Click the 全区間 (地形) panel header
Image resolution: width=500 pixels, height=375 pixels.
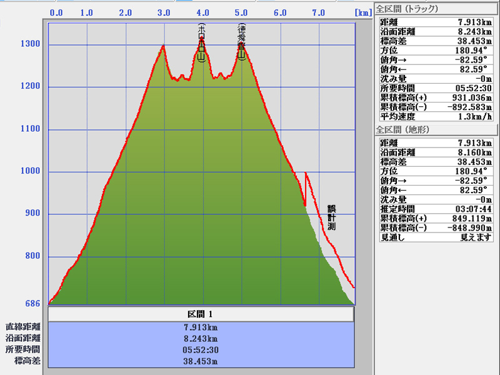[402, 129]
